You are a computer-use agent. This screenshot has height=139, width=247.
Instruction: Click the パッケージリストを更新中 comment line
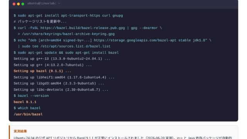[x=40, y=22]
